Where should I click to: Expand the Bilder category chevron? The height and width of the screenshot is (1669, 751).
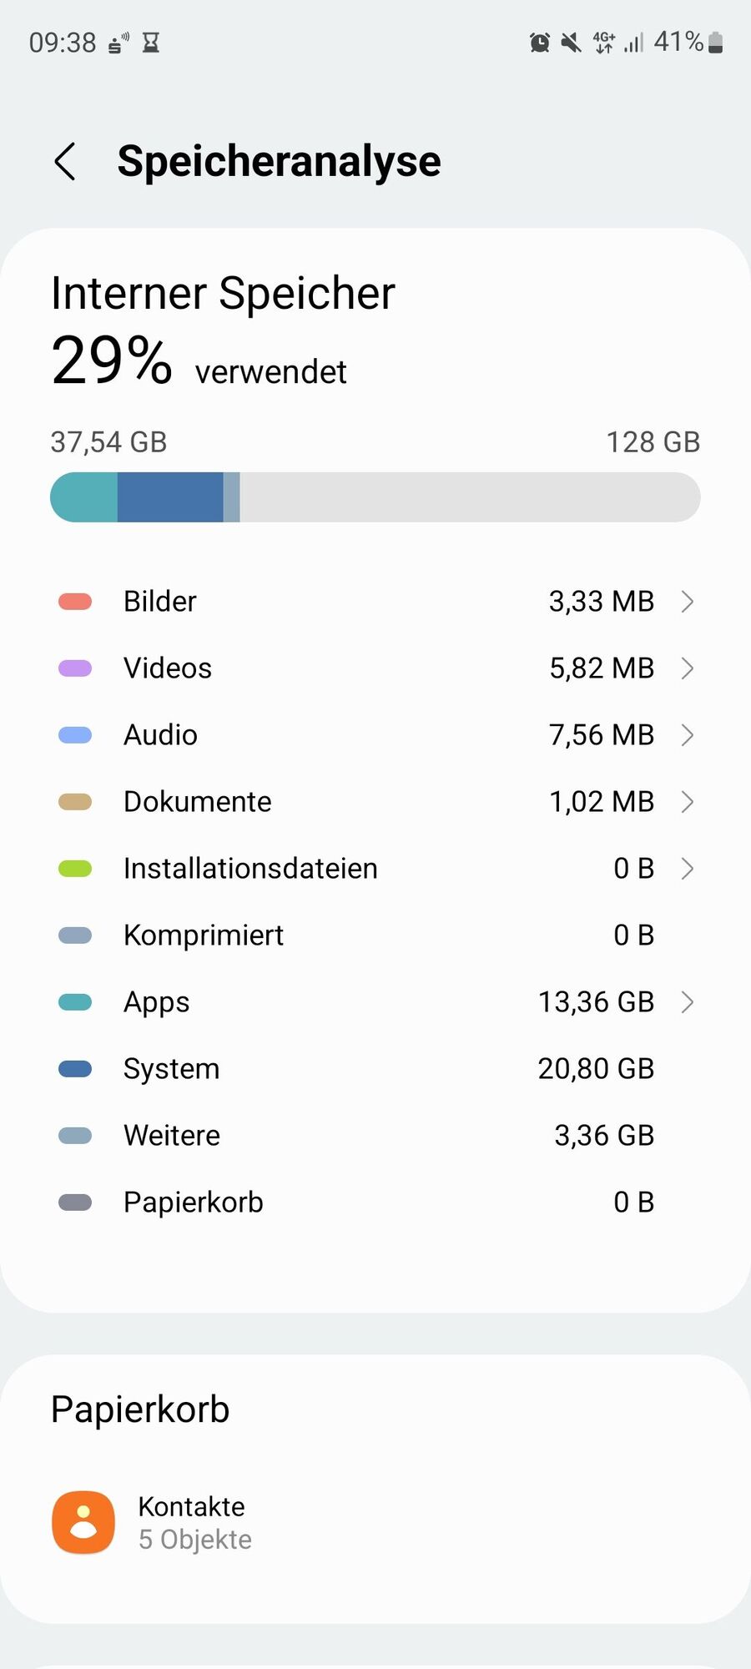pos(687,602)
